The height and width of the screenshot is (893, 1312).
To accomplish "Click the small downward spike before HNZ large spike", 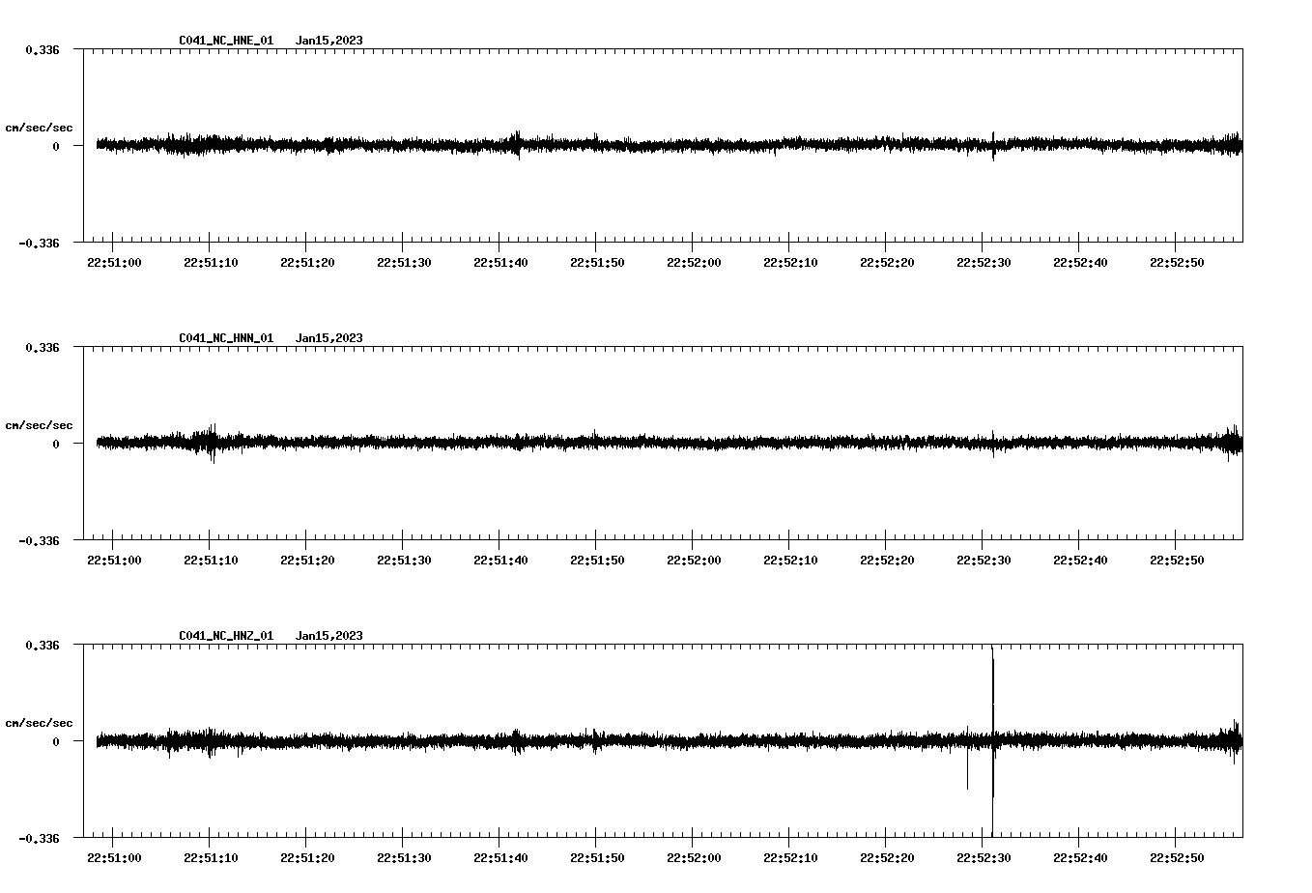I will point(967,759).
